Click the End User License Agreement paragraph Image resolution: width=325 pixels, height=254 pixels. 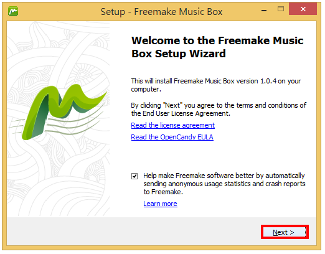tap(219, 110)
